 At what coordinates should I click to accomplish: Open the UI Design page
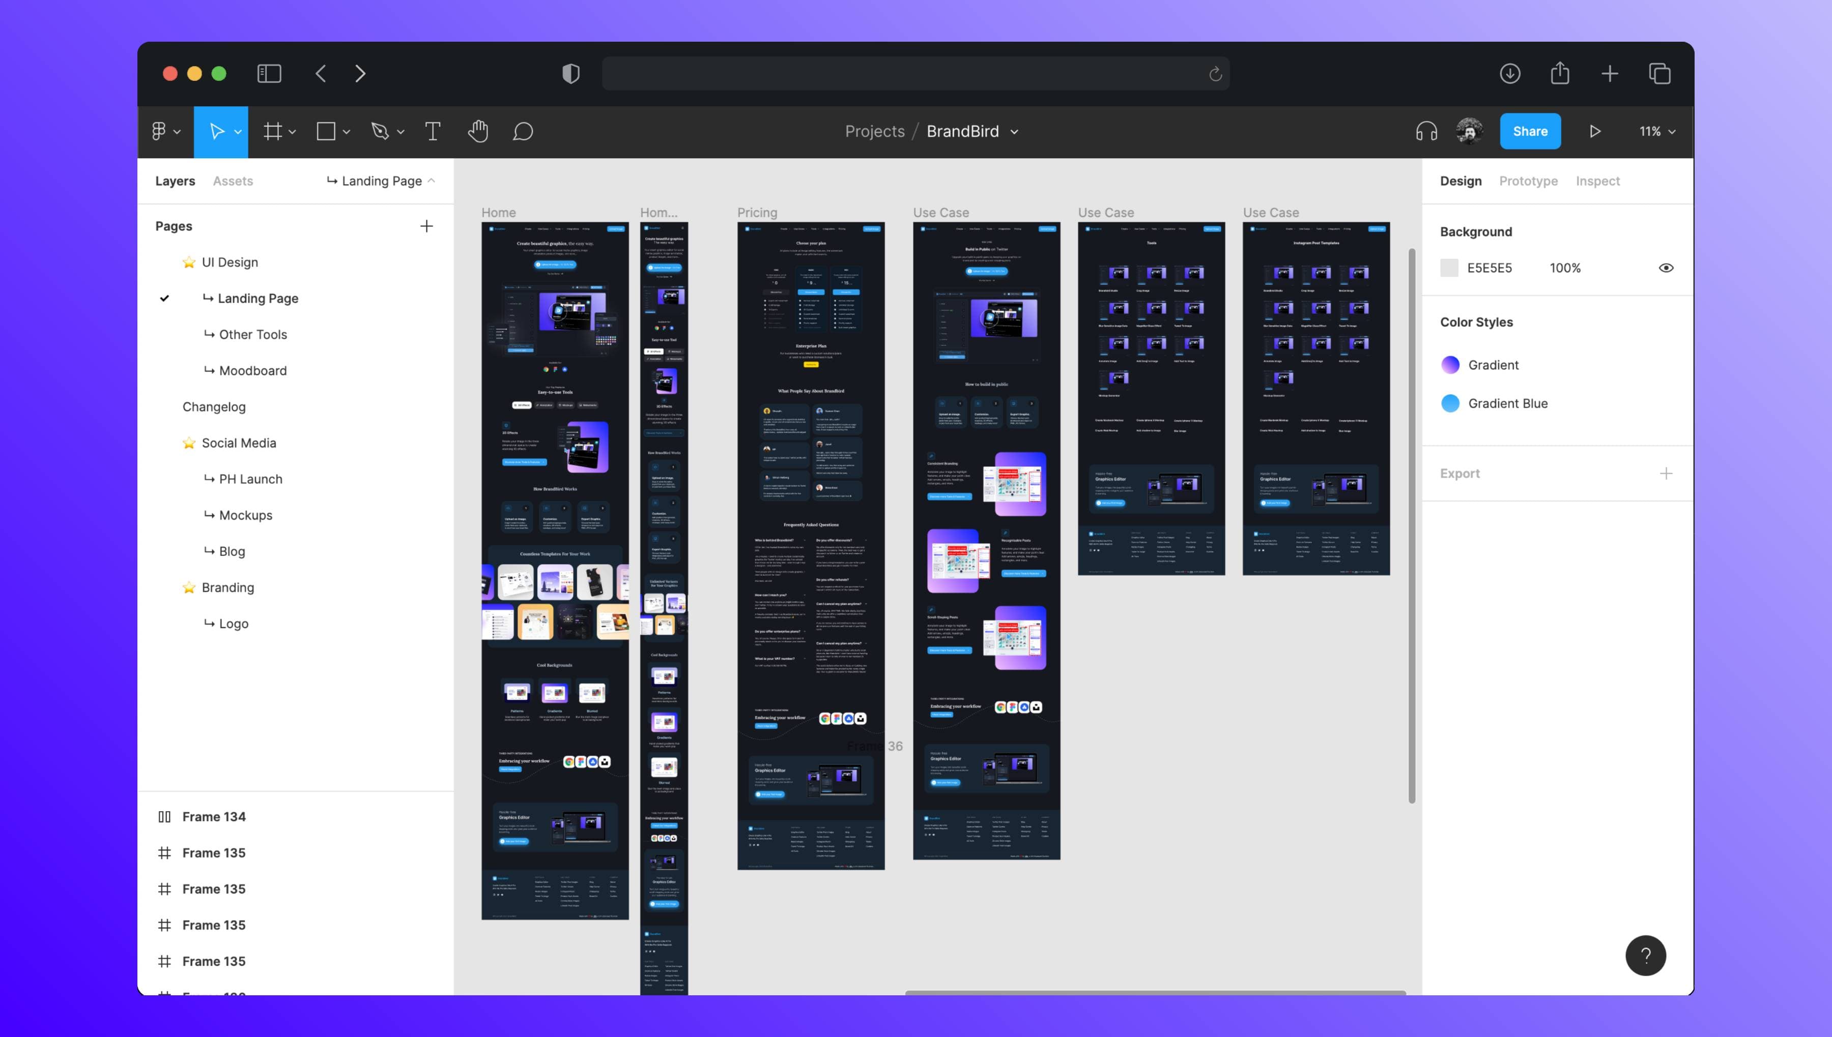pyautogui.click(x=230, y=262)
